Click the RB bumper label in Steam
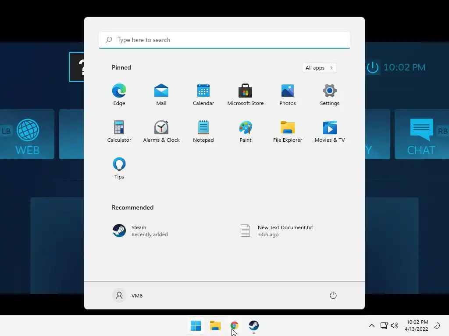The image size is (449, 336). pos(442,131)
